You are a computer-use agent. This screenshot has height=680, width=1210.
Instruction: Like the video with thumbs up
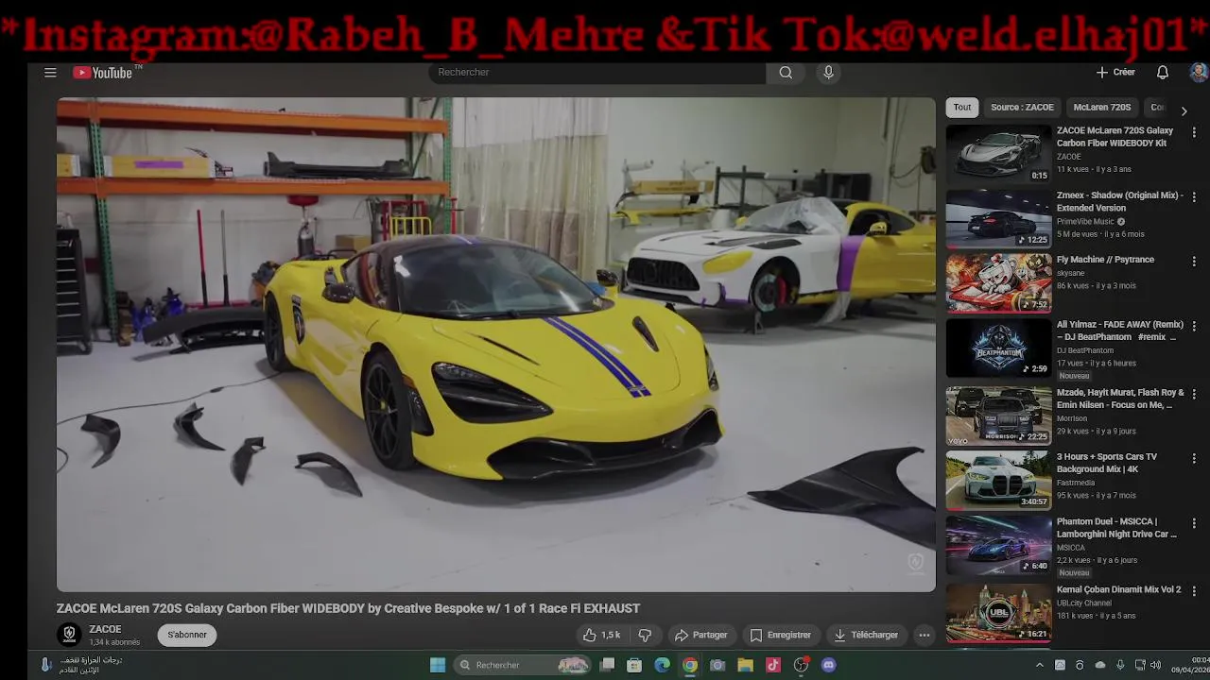[x=601, y=635]
